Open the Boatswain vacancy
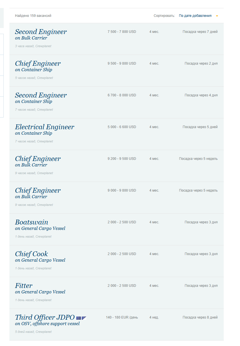The height and width of the screenshot is (346, 240). (x=31, y=222)
